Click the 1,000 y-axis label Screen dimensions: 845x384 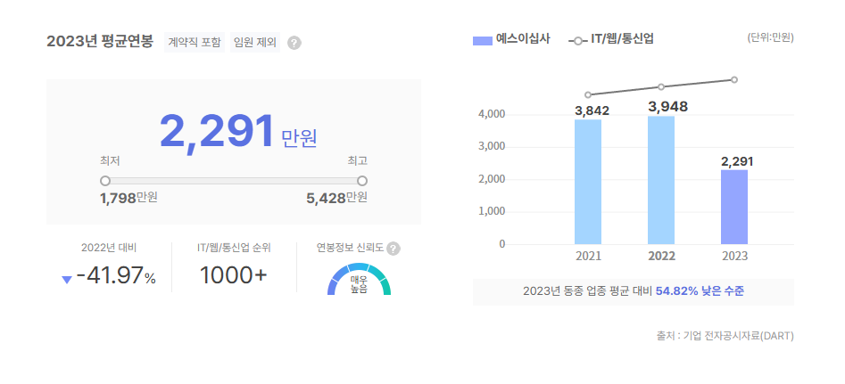pyautogui.click(x=492, y=211)
